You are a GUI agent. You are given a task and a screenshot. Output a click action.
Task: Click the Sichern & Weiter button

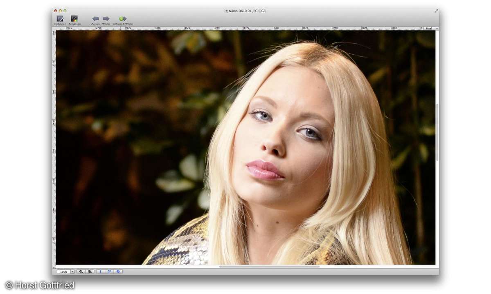tap(123, 20)
